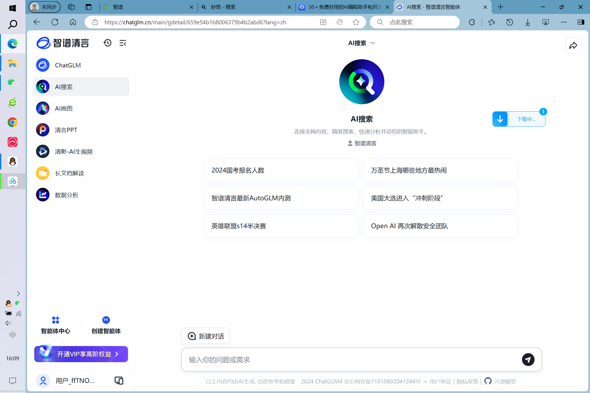Image resolution: width=590 pixels, height=393 pixels.
Task: Go to browser home page
Action: (x=73, y=22)
